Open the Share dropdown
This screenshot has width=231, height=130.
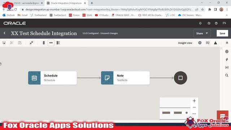[202, 33]
